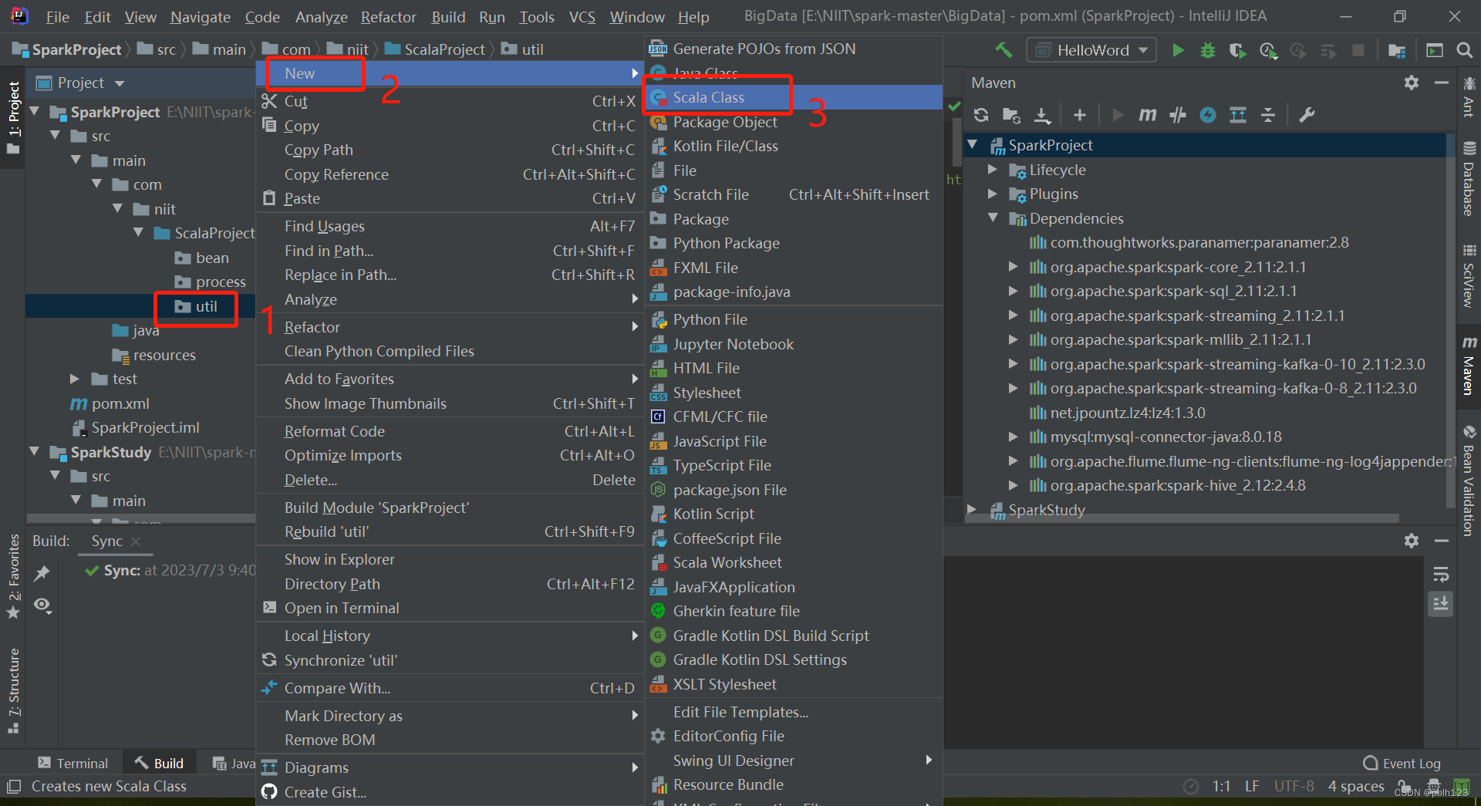
Task: Click the Maven panel horizontal scrollbar
Action: [x=1184, y=518]
